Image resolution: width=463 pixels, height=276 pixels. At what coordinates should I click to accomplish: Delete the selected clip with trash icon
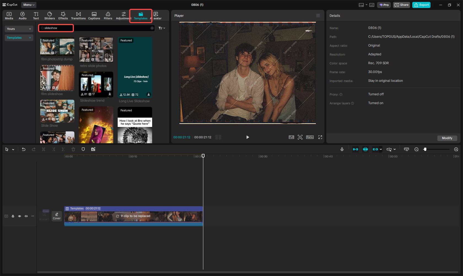[73, 149]
